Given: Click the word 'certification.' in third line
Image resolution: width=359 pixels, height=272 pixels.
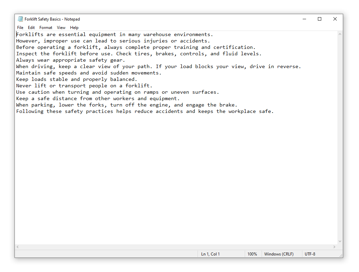Looking at the screenshot, I should (235, 48).
